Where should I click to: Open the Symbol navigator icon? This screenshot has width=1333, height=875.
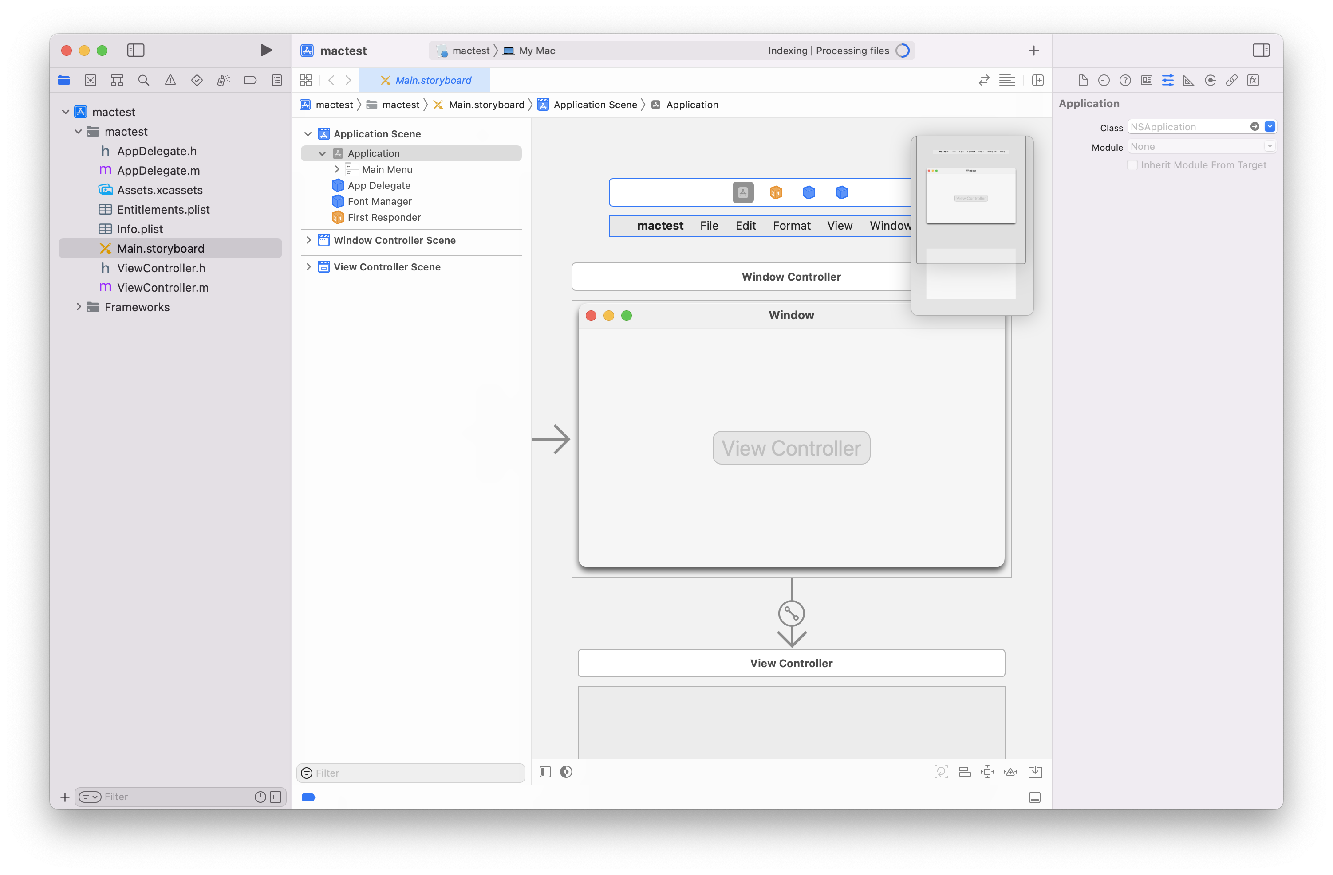point(117,81)
